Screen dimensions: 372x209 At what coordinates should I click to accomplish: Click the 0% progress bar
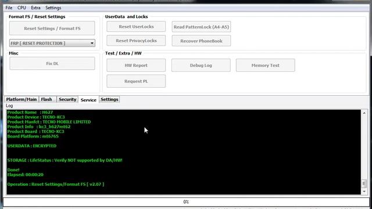pyautogui.click(x=186, y=202)
